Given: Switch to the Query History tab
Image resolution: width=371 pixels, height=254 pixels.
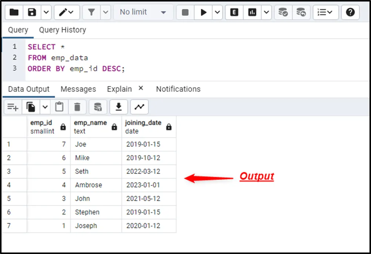Looking at the screenshot, I should pyautogui.click(x=62, y=30).
